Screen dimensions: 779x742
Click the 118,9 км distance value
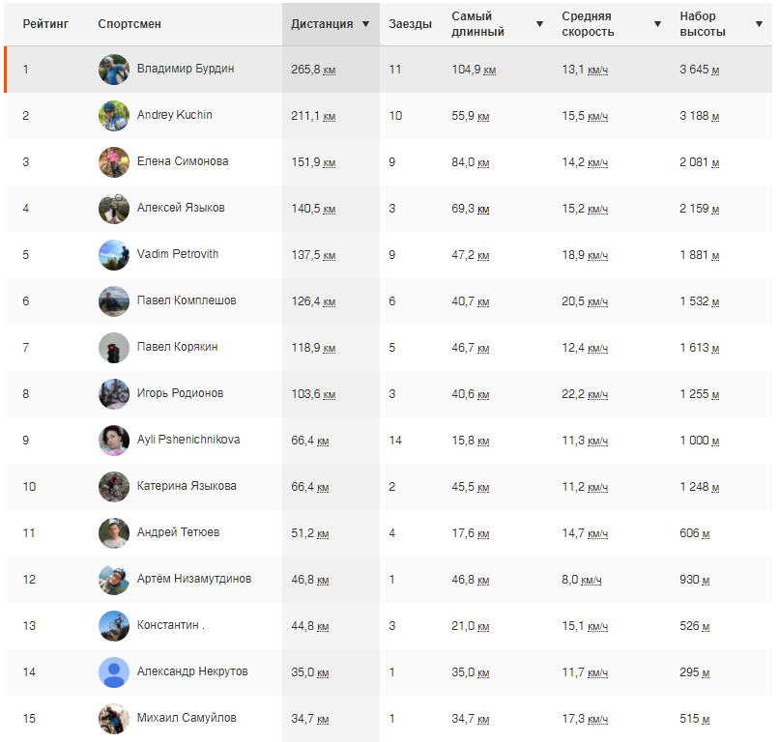(313, 348)
